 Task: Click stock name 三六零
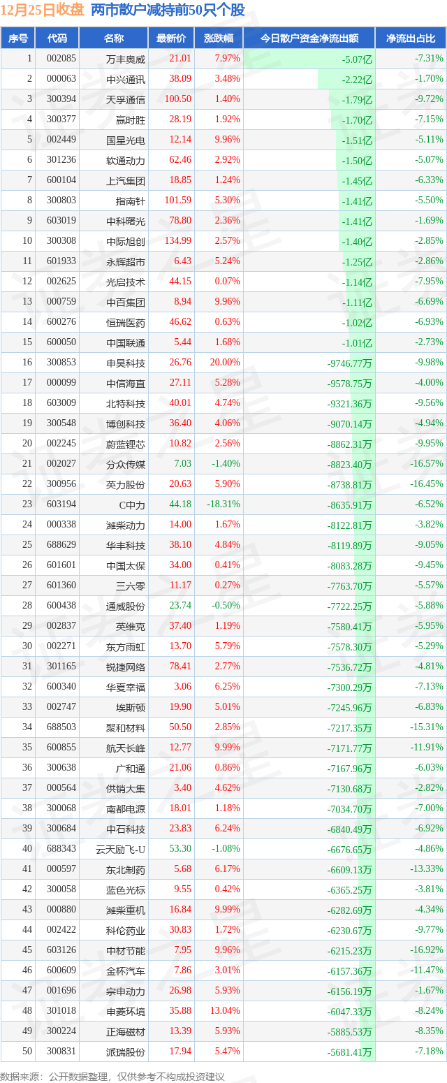click(131, 586)
